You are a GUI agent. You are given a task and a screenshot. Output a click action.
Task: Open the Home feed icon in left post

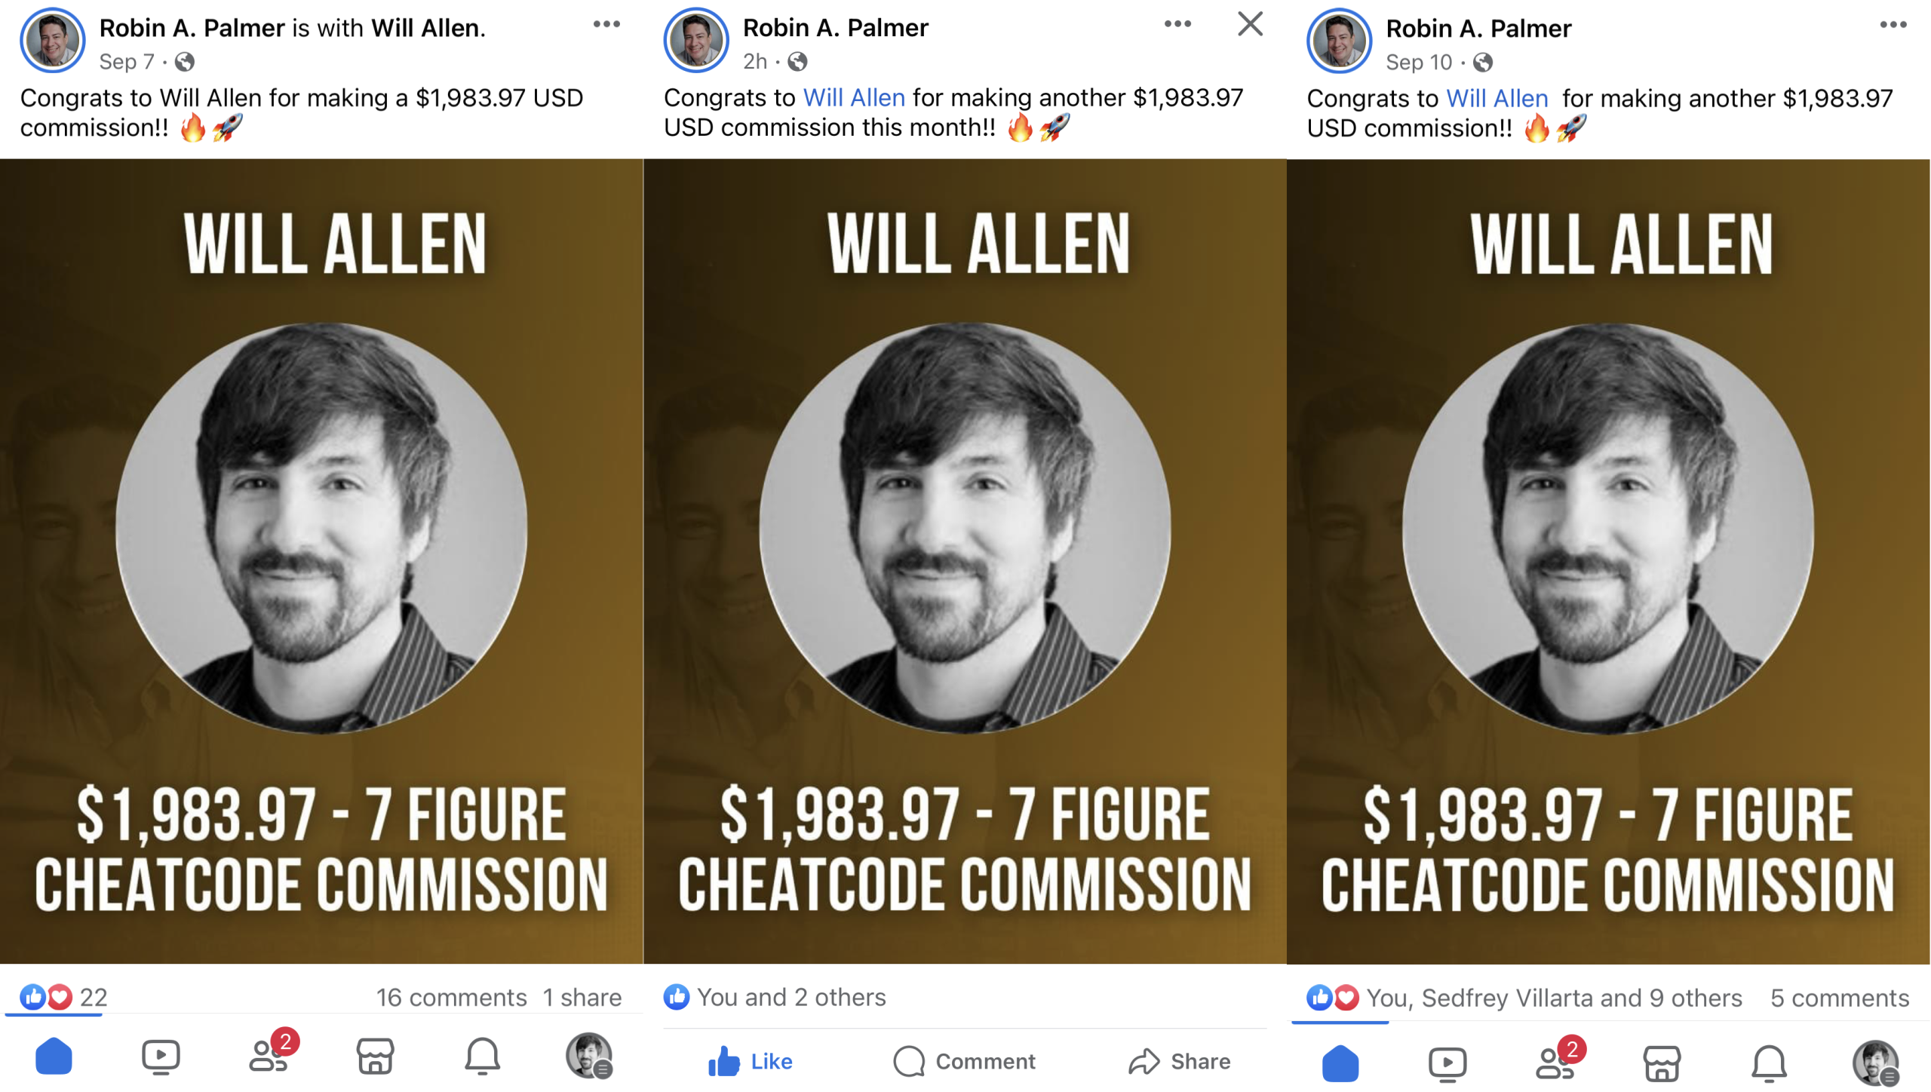tap(54, 1057)
